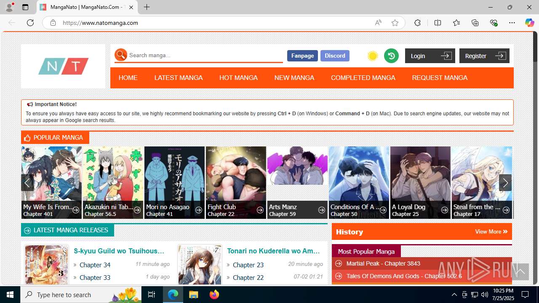Click the Register button
The height and width of the screenshot is (303, 539).
pos(484,56)
